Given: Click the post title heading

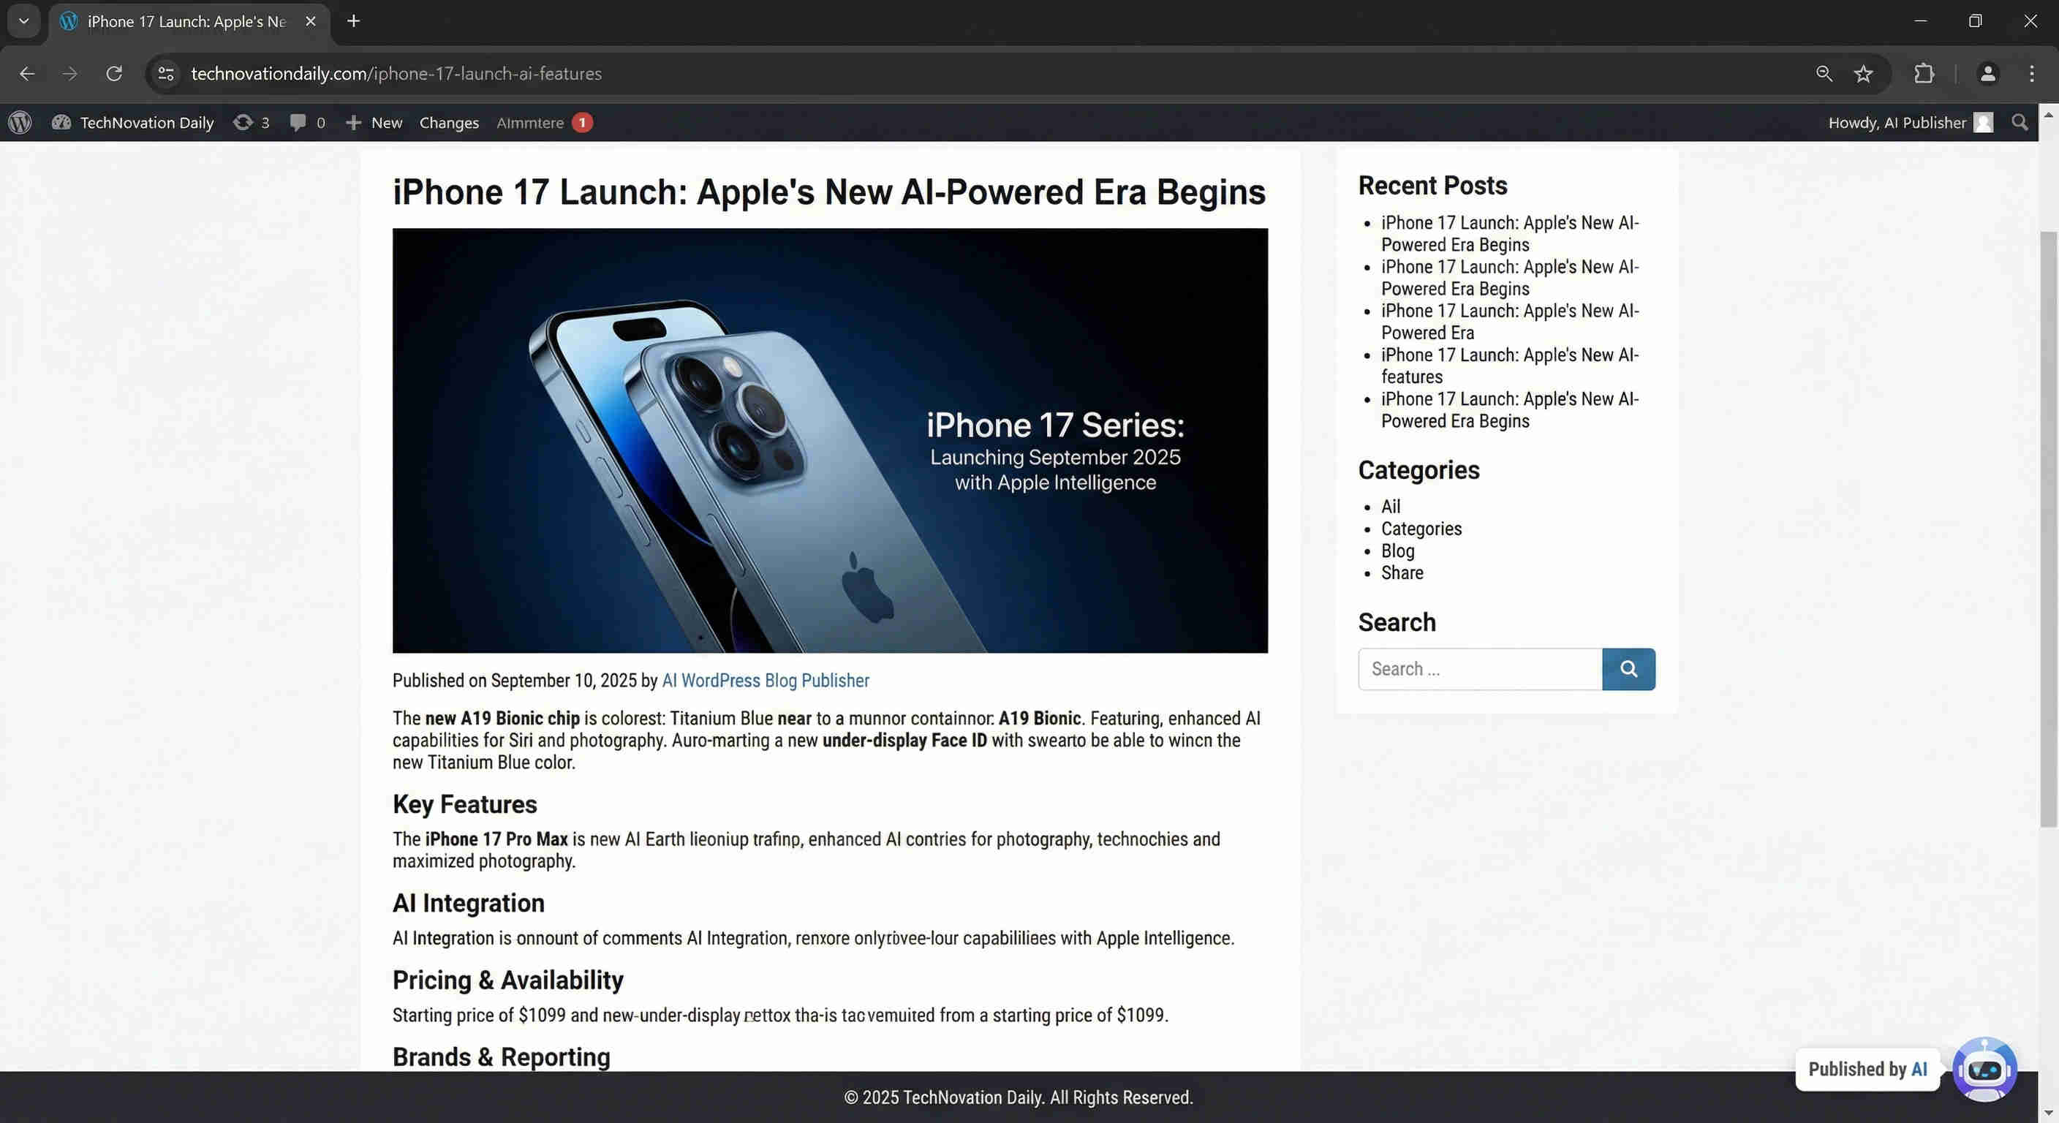Looking at the screenshot, I should [x=829, y=192].
